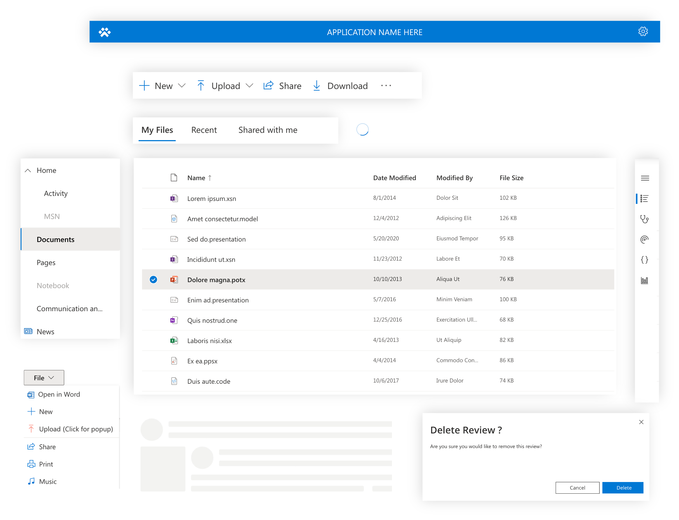Select the app logo icon in top-left corner

click(x=104, y=32)
